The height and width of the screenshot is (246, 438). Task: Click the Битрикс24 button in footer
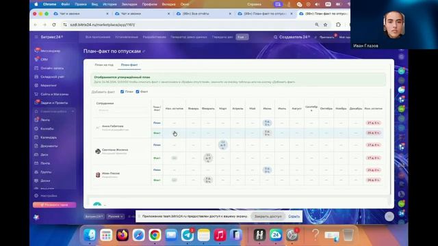coord(94,217)
